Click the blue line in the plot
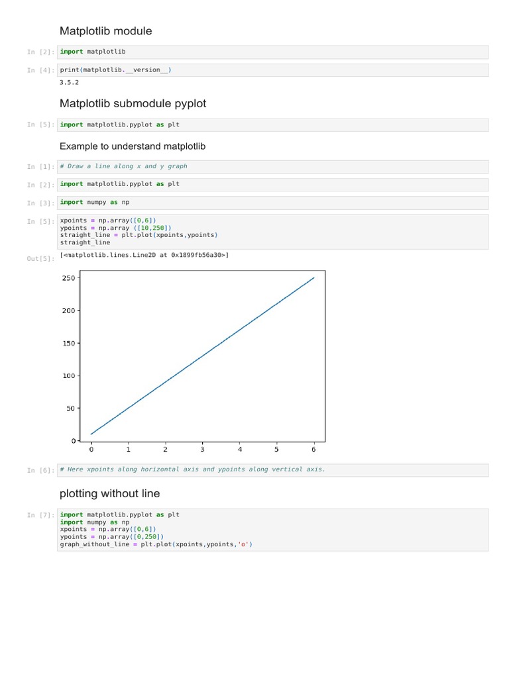 point(203,356)
